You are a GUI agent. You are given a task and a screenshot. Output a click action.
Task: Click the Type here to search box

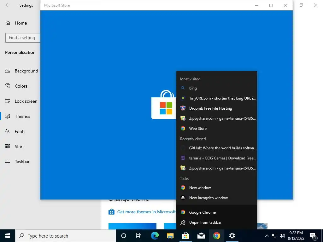click(66, 236)
